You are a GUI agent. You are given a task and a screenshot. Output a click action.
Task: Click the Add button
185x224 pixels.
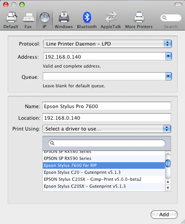tap(164, 214)
